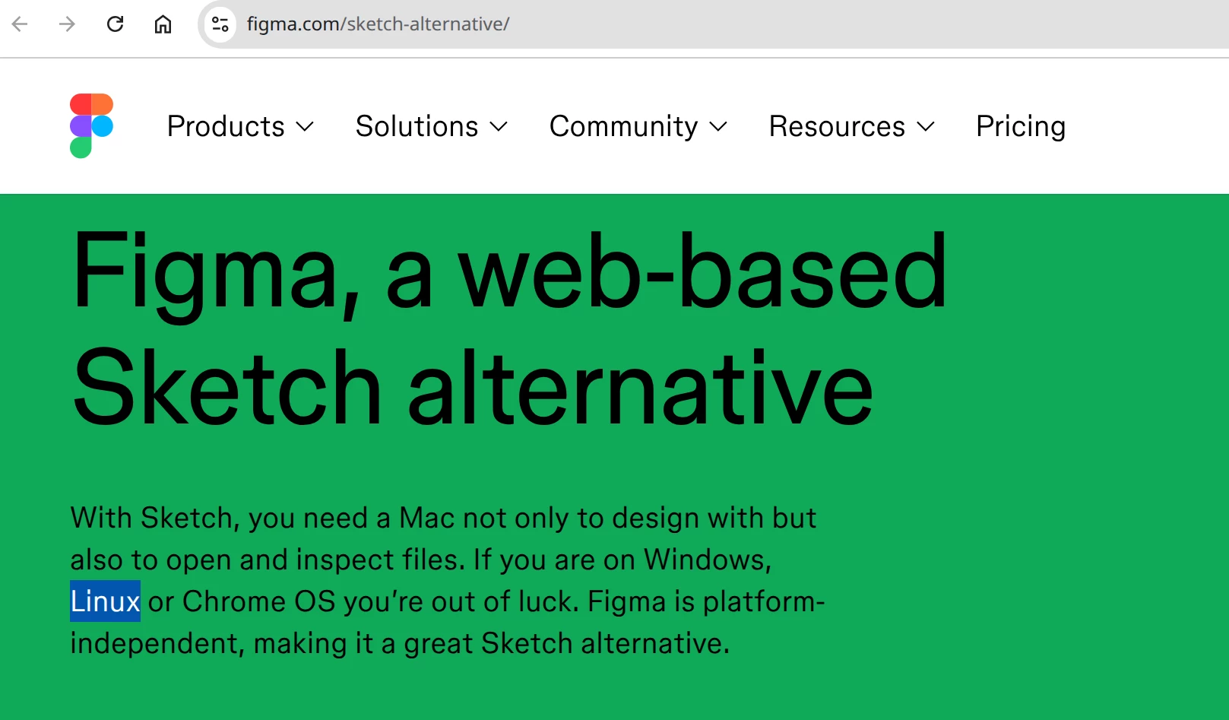1229x720 pixels.
Task: Expand the chevron next to Community
Action: pos(718,127)
